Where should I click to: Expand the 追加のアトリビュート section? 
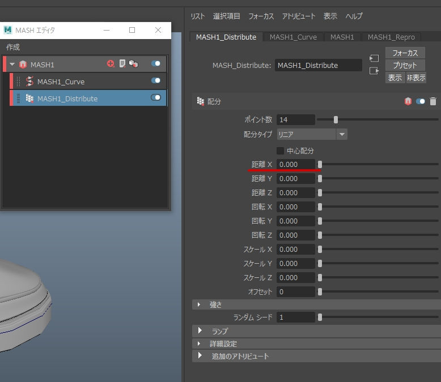click(x=200, y=355)
